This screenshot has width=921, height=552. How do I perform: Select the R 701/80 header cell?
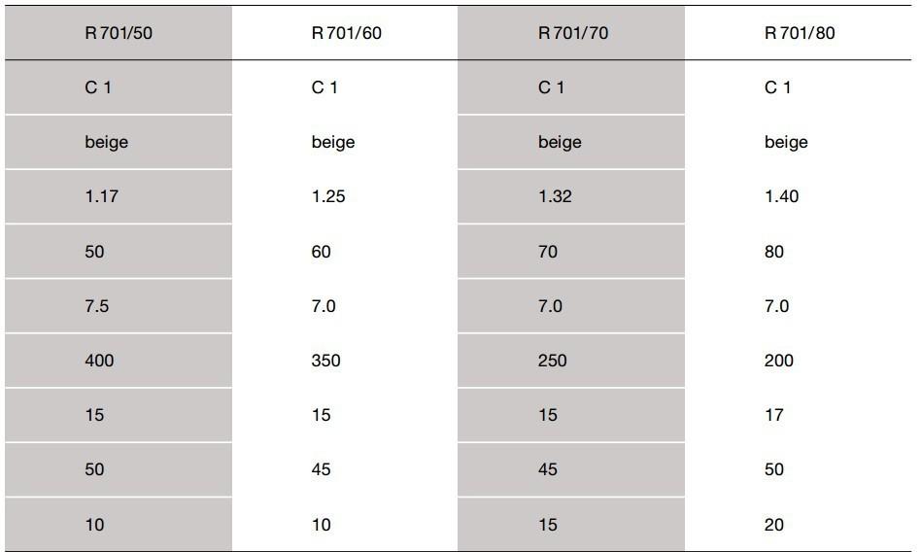tap(800, 33)
